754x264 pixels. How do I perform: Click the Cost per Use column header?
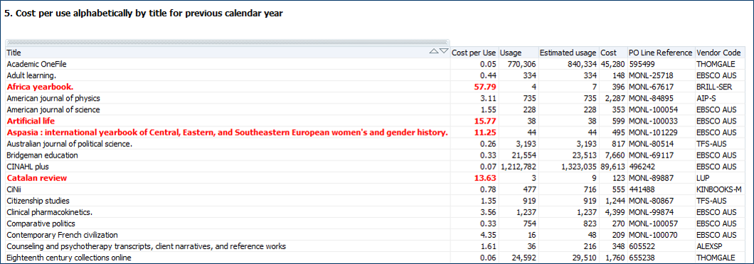click(474, 53)
